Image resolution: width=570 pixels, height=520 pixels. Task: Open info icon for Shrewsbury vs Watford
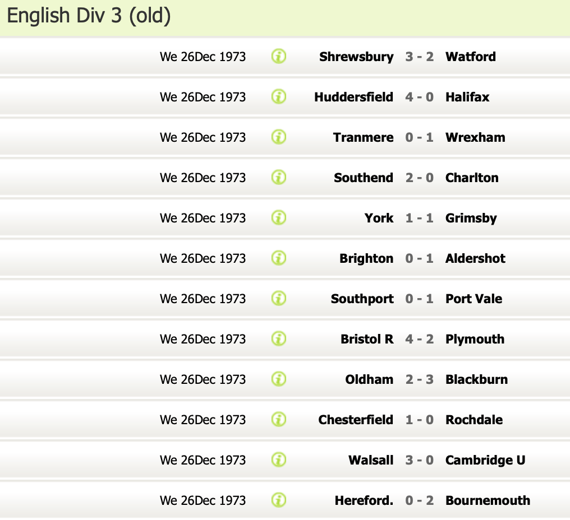[279, 57]
